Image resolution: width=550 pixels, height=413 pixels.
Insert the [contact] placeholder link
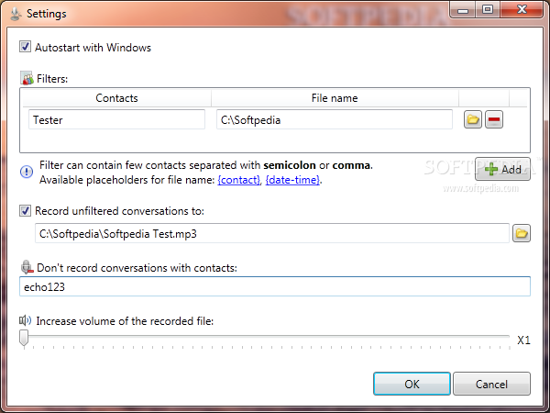[238, 180]
